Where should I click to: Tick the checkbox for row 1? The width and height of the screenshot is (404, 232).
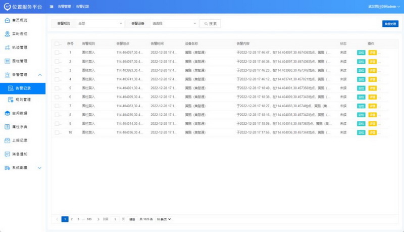point(57,53)
